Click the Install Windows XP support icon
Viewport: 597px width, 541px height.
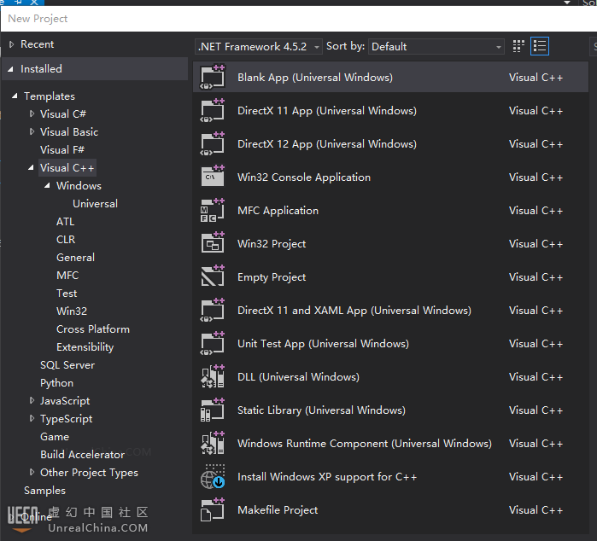pyautogui.click(x=213, y=477)
